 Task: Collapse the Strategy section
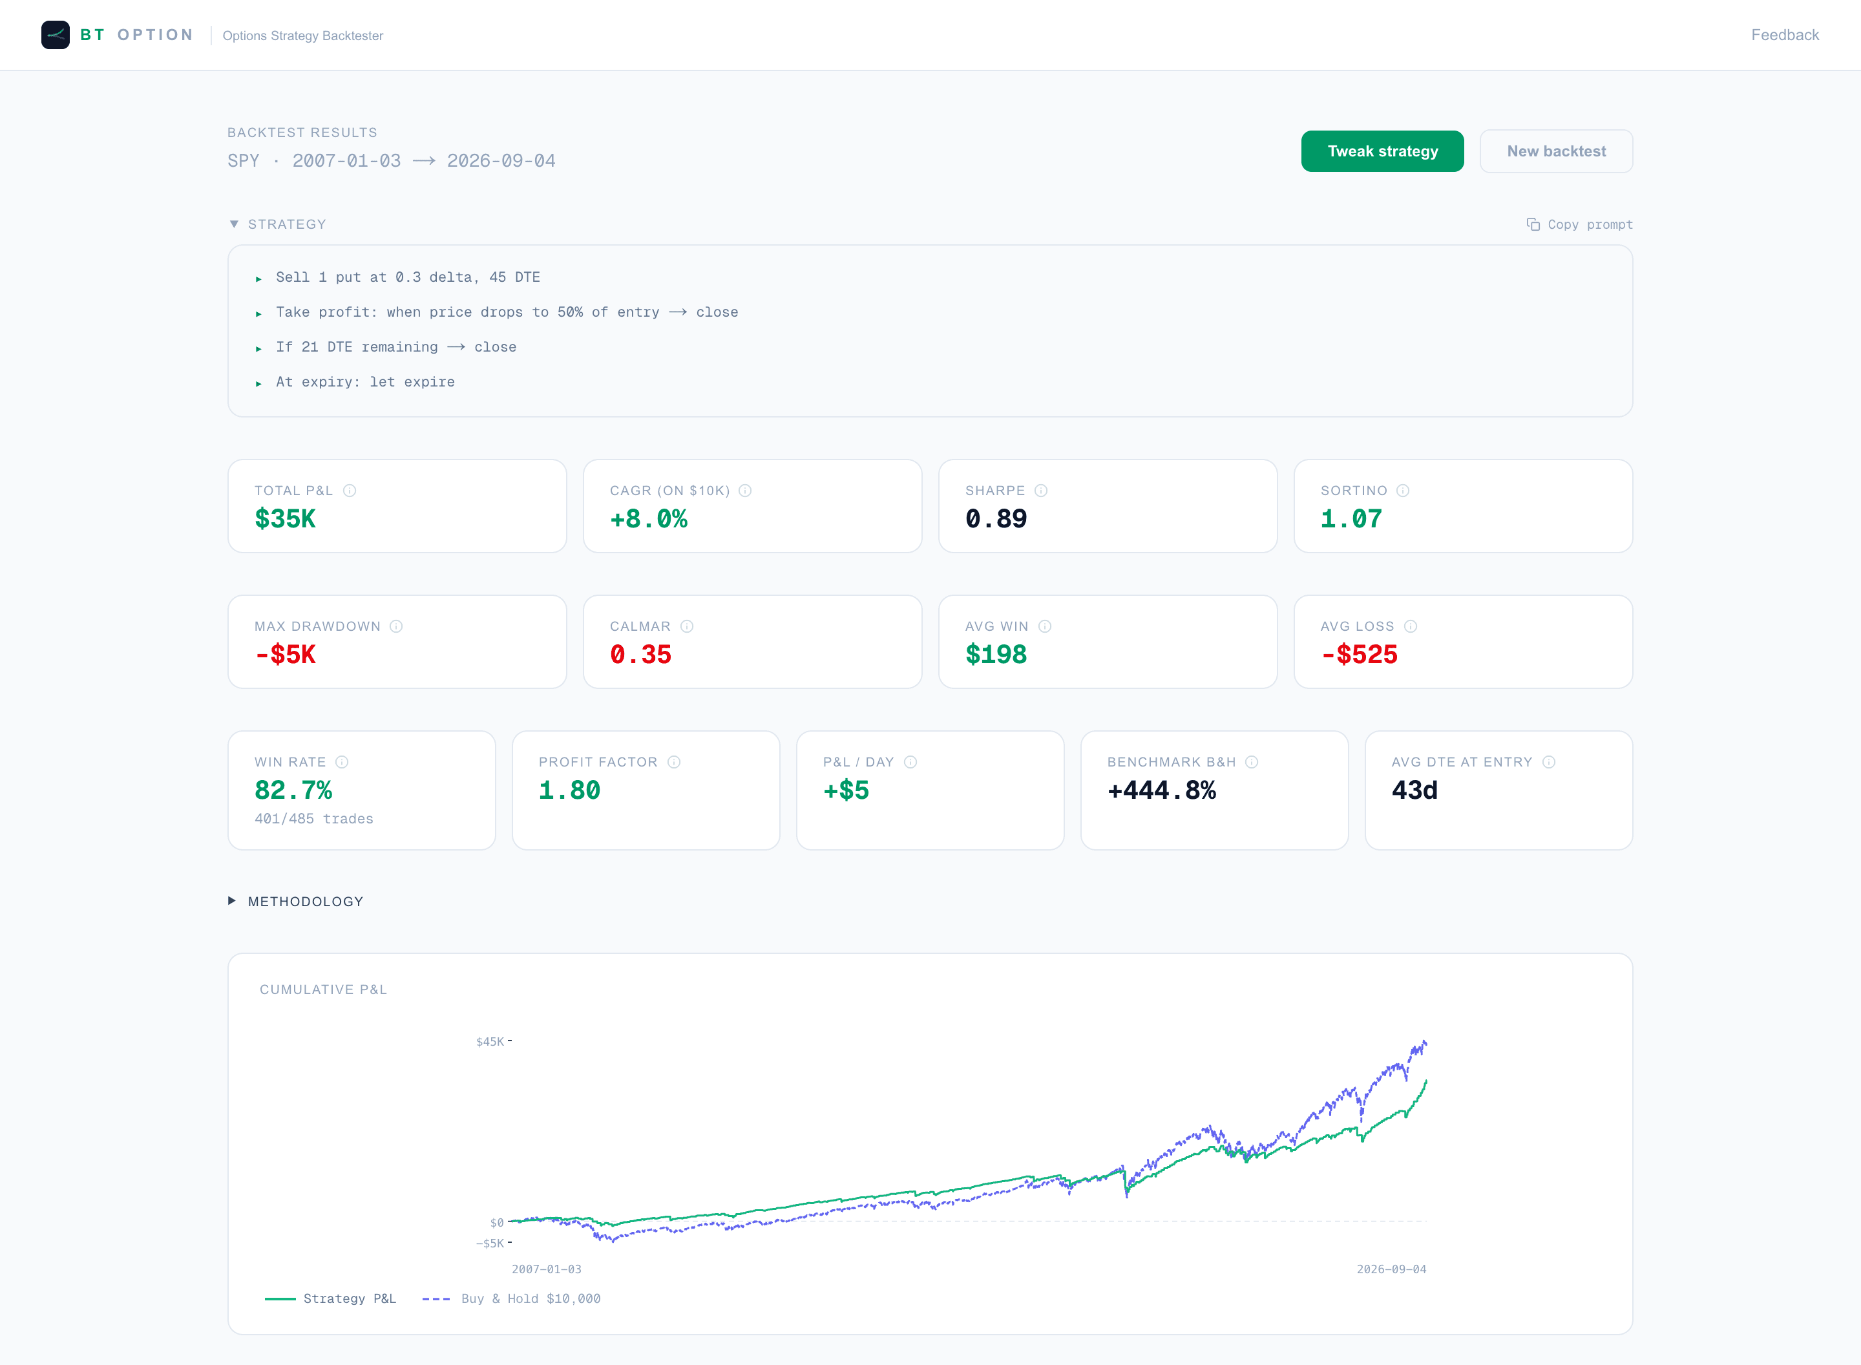click(x=278, y=225)
